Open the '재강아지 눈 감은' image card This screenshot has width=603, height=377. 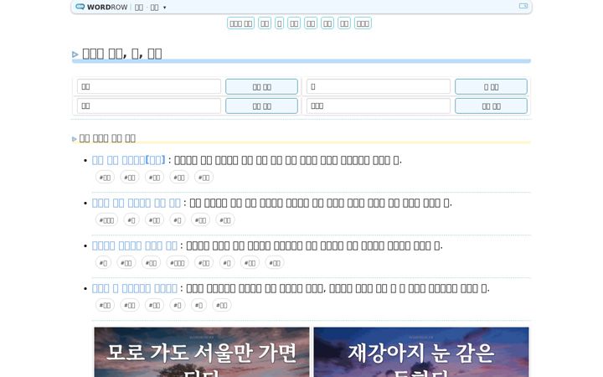[421, 352]
